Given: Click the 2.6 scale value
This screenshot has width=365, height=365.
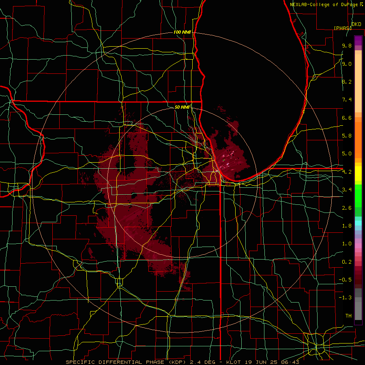Looking at the screenshot, I should [347, 208].
